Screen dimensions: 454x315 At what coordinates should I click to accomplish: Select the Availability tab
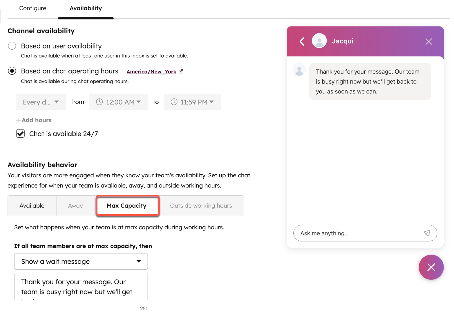coord(86,8)
